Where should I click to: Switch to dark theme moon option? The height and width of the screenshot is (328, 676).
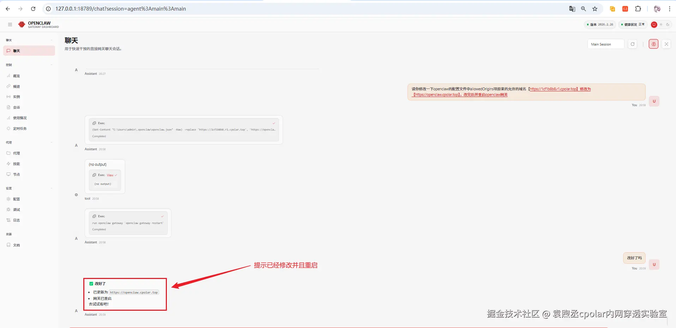point(668,24)
